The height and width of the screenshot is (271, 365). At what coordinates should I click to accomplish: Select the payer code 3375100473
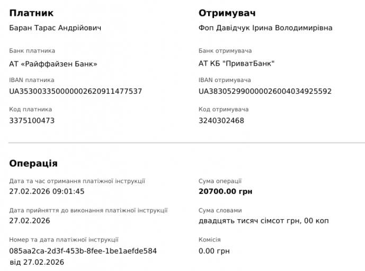[32, 120]
